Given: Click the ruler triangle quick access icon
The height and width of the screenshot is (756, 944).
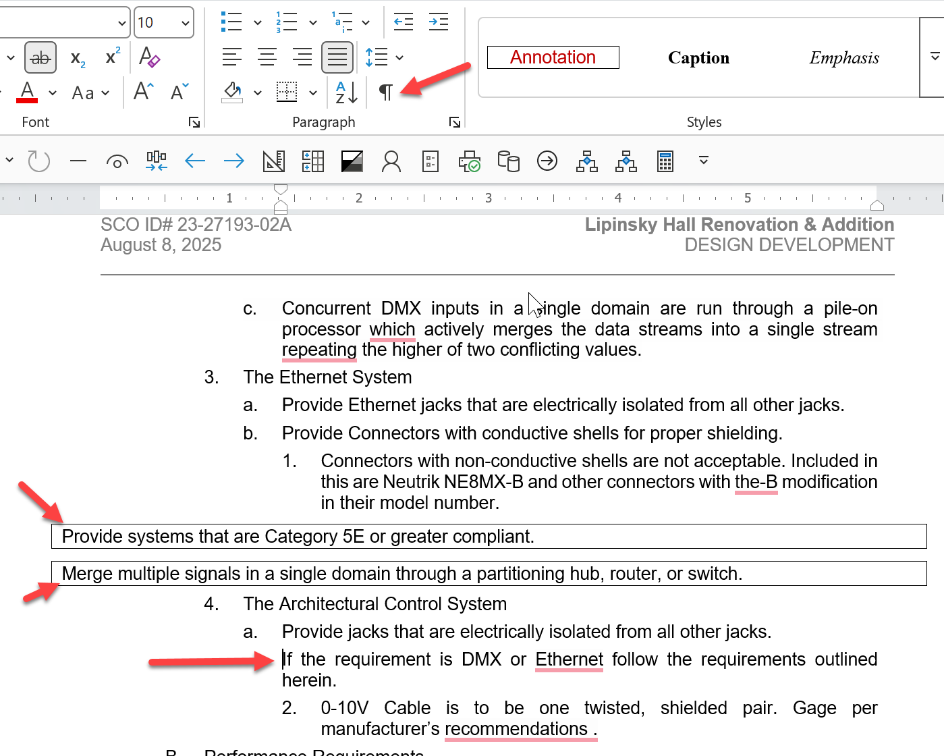Looking at the screenshot, I should pyautogui.click(x=273, y=161).
